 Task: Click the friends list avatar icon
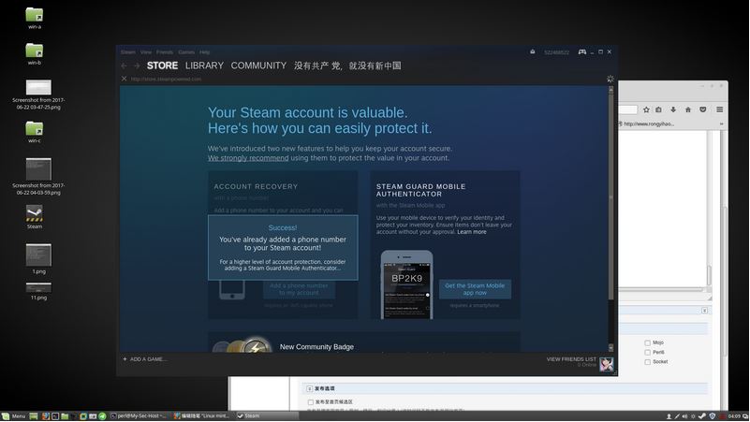607,364
